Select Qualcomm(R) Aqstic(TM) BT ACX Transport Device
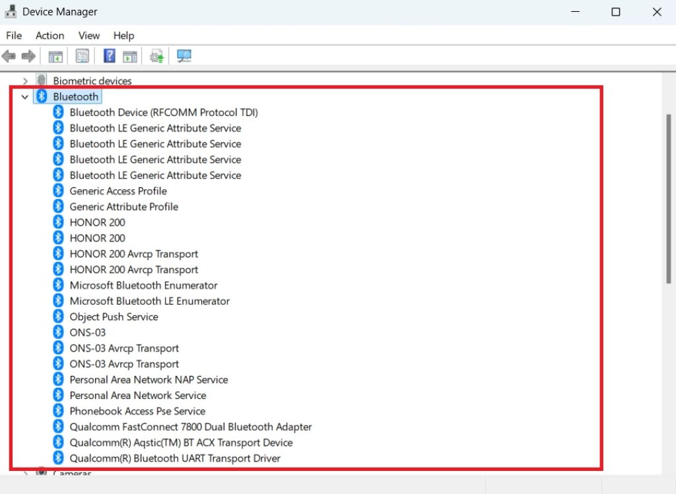Image resolution: width=676 pixels, height=494 pixels. point(181,443)
